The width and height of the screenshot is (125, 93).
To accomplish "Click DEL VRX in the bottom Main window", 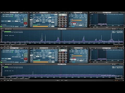I will (x=26, y=55).
